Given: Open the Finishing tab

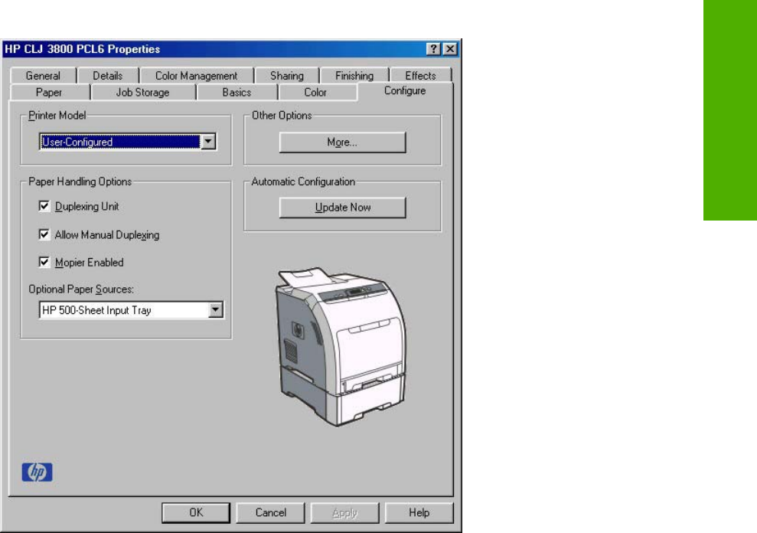Looking at the screenshot, I should [x=354, y=76].
